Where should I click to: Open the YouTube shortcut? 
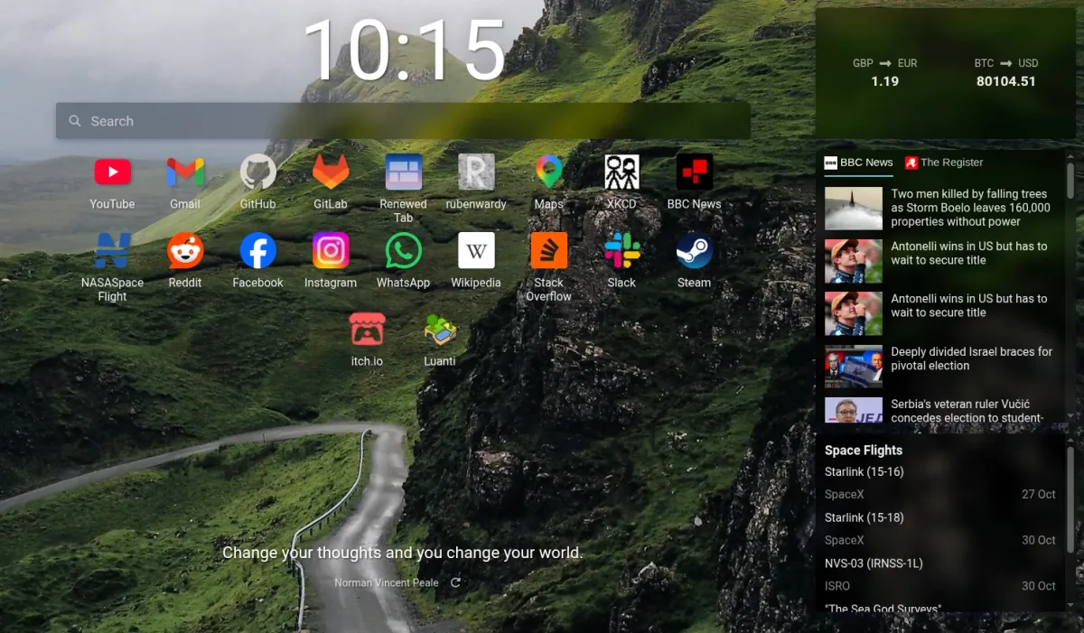(x=112, y=182)
